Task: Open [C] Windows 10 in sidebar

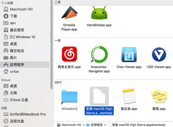Action: tap(22, 37)
